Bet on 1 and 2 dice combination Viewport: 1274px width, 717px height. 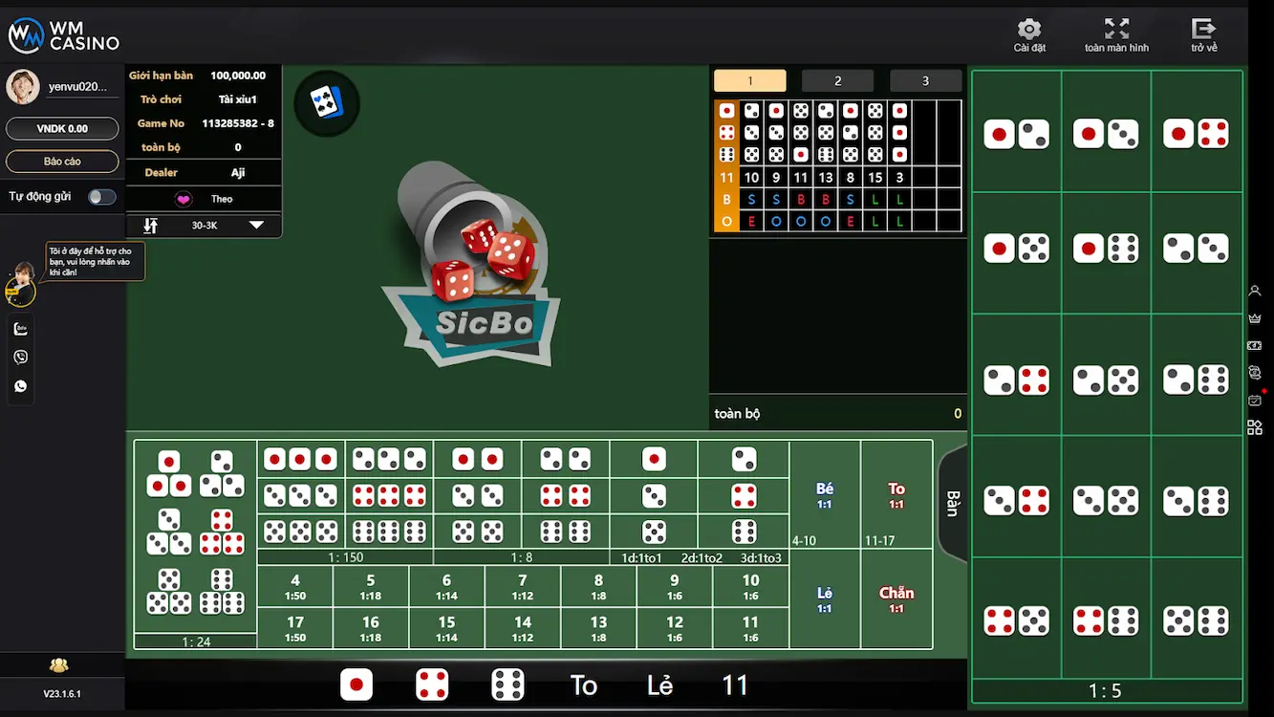tap(1017, 134)
